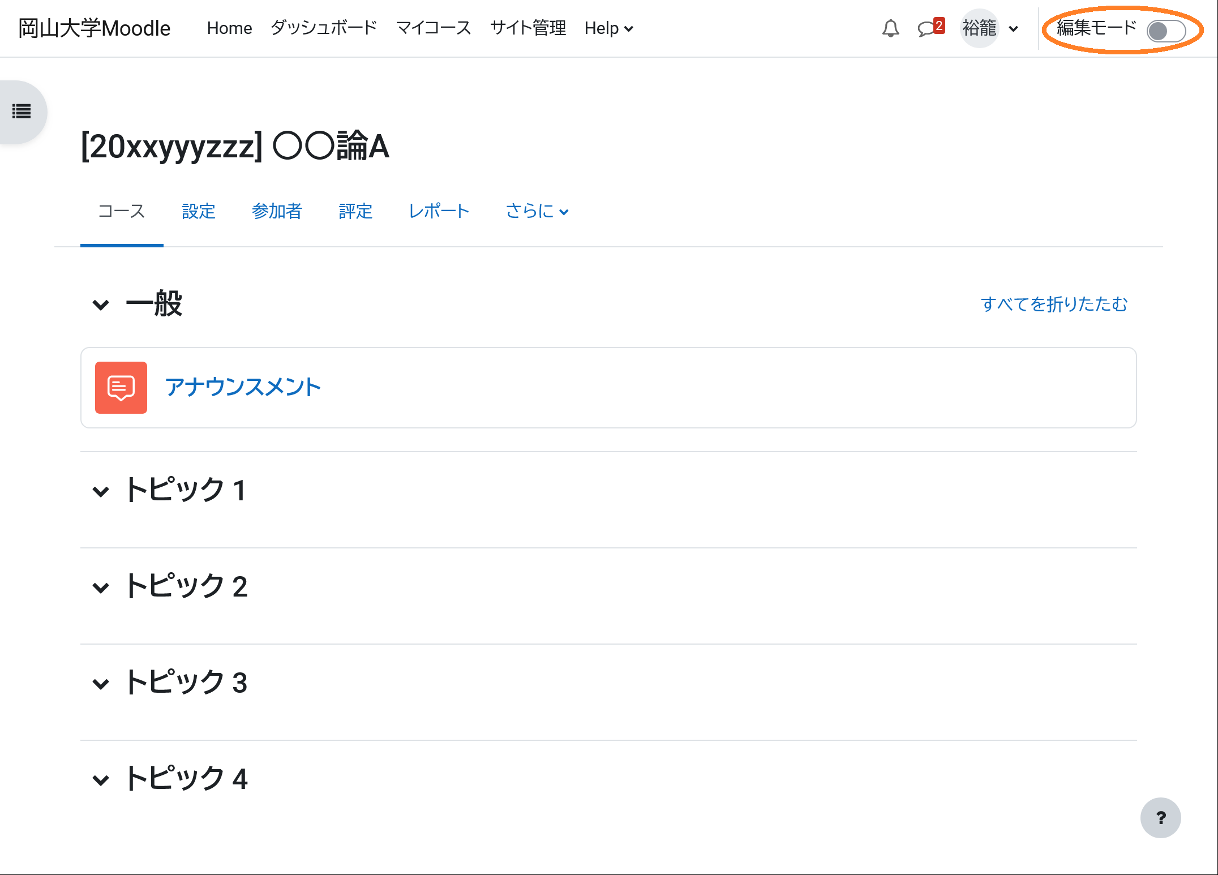This screenshot has width=1218, height=875.
Task: Click the トピック 1 section title
Action: click(x=186, y=490)
